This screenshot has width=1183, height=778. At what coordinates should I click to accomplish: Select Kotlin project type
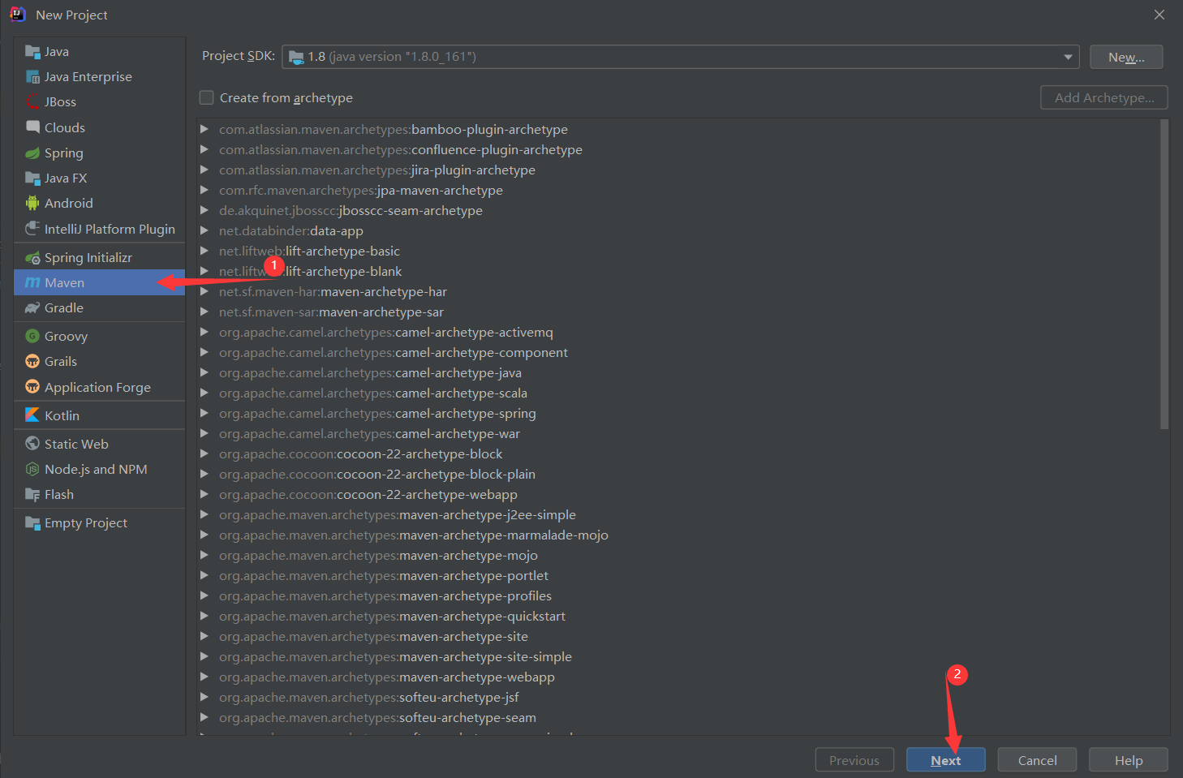click(x=99, y=415)
